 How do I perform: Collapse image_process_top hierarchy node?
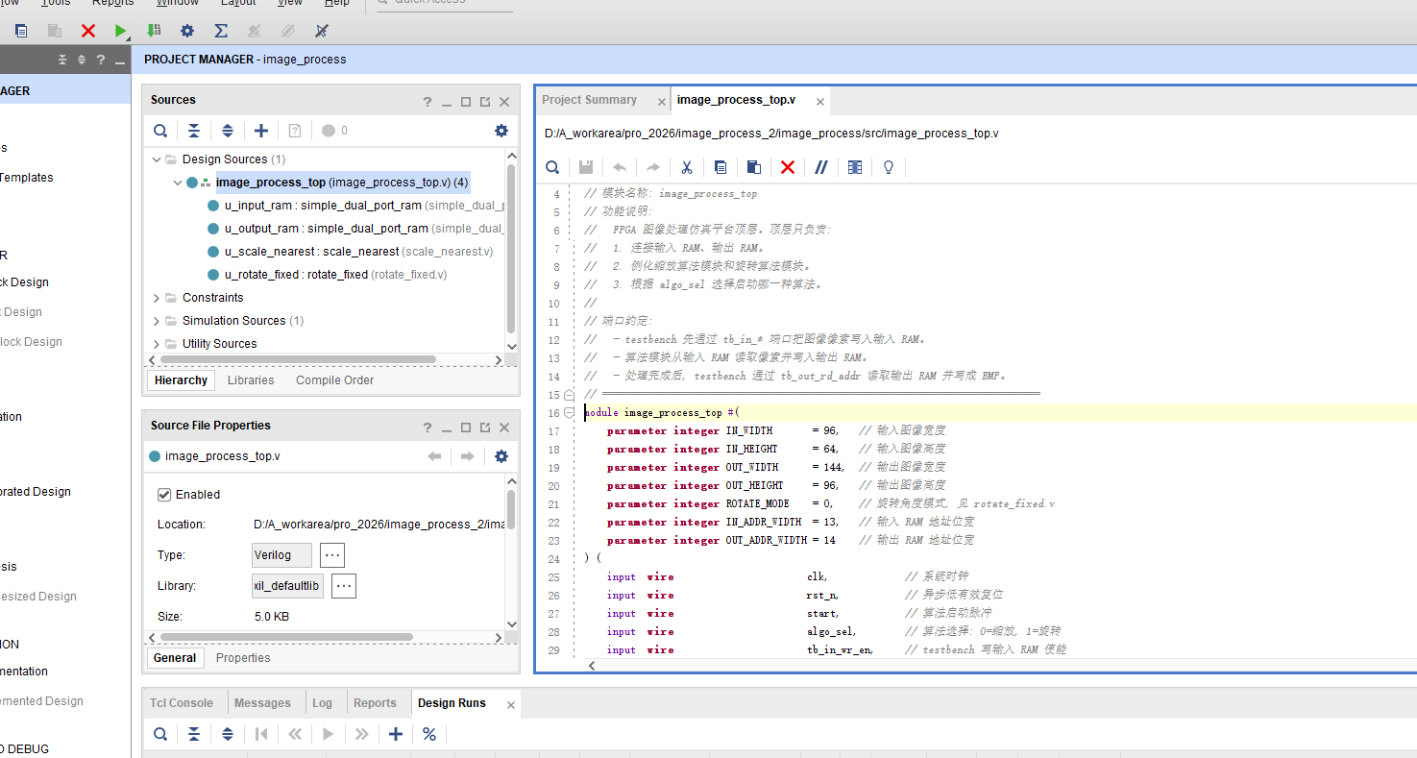(178, 183)
